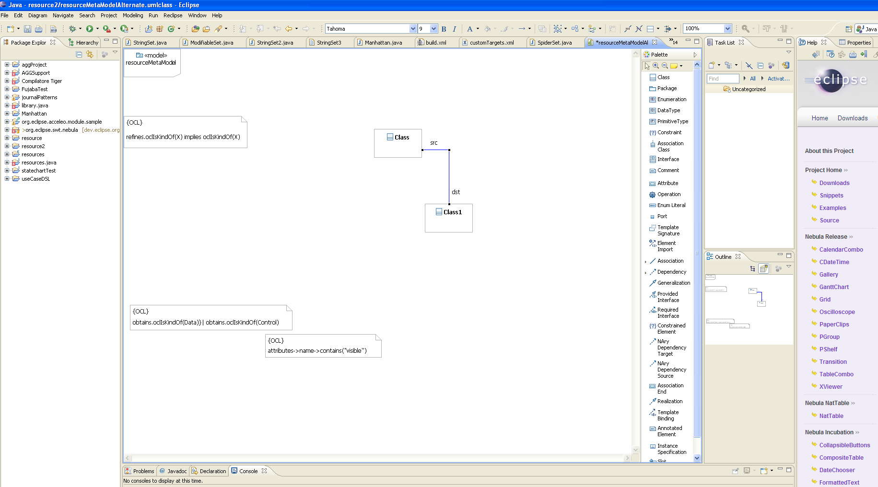Select the Association Class palette tool

[x=667, y=146]
